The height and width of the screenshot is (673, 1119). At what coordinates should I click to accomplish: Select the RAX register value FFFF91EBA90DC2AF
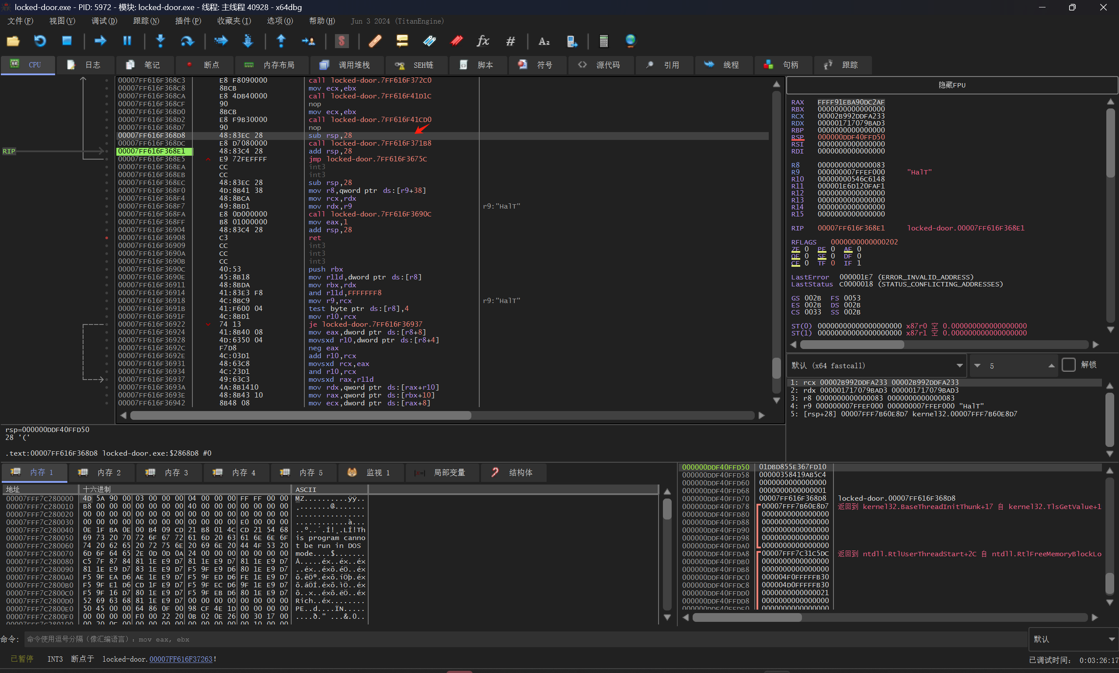coord(851,102)
